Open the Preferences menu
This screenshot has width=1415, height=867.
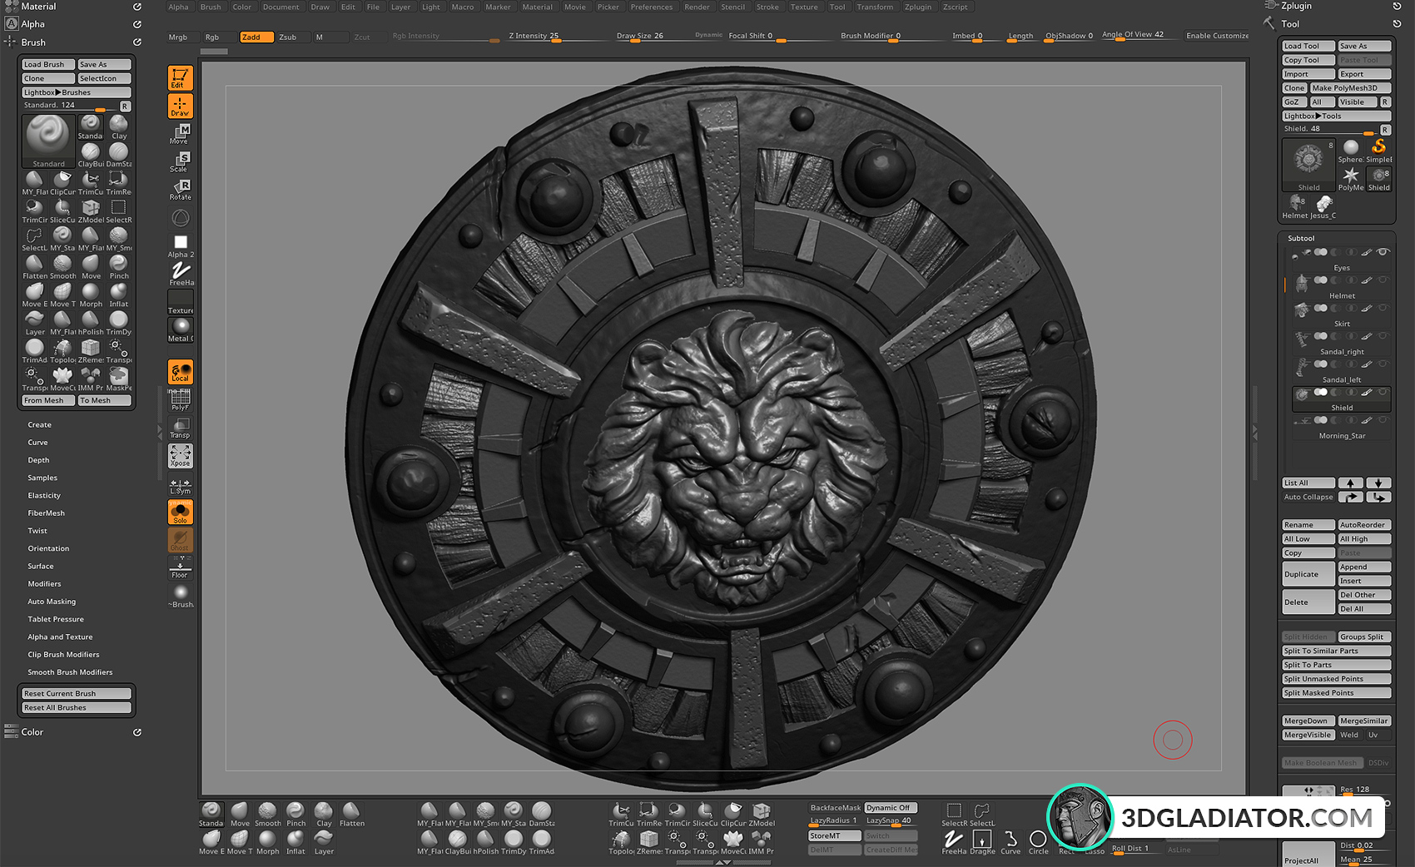[x=652, y=7]
